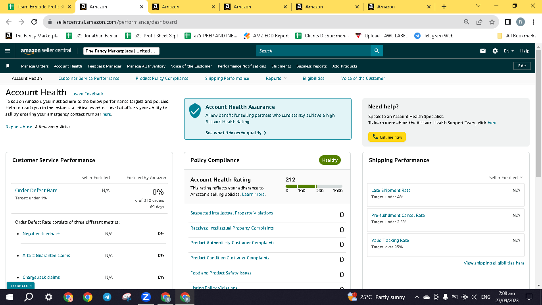Open the Shipping Performance tab
Image resolution: width=542 pixels, height=305 pixels.
point(227,78)
